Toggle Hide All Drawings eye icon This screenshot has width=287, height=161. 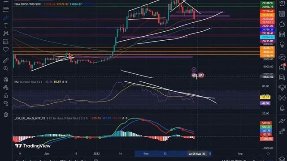tap(6, 103)
